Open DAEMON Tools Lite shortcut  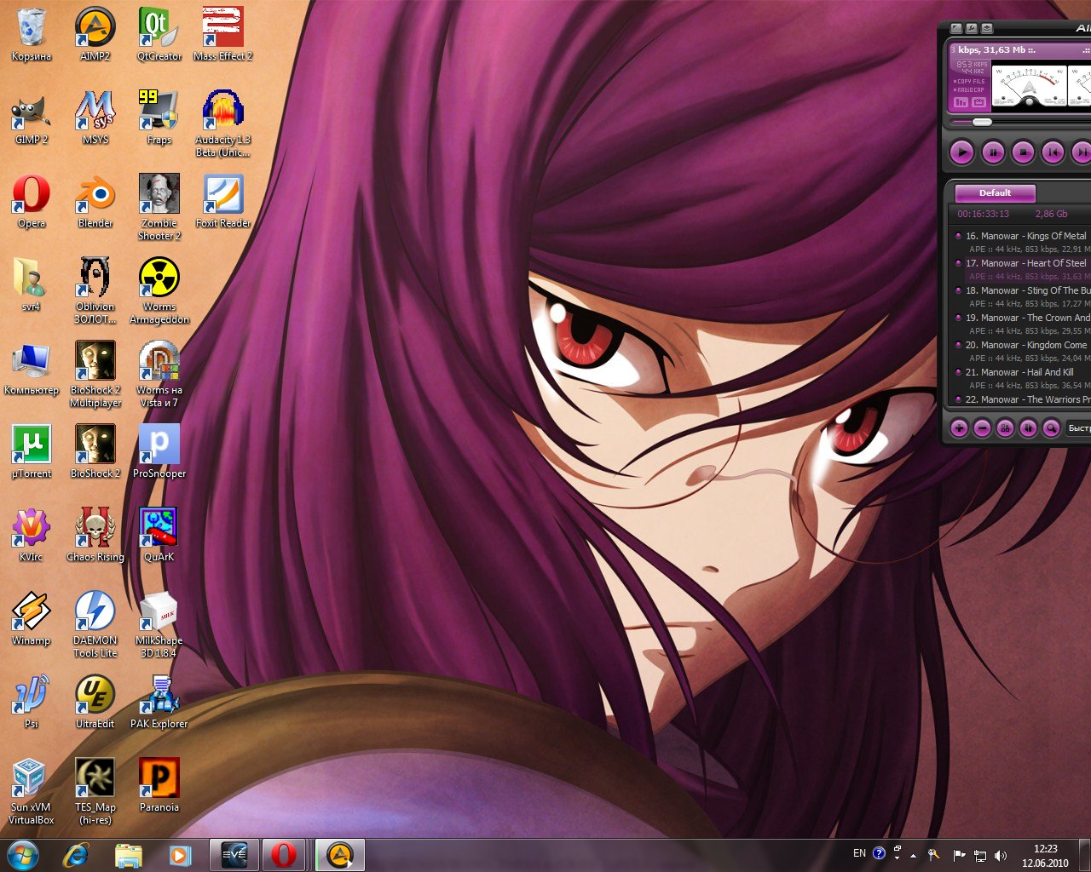95,624
